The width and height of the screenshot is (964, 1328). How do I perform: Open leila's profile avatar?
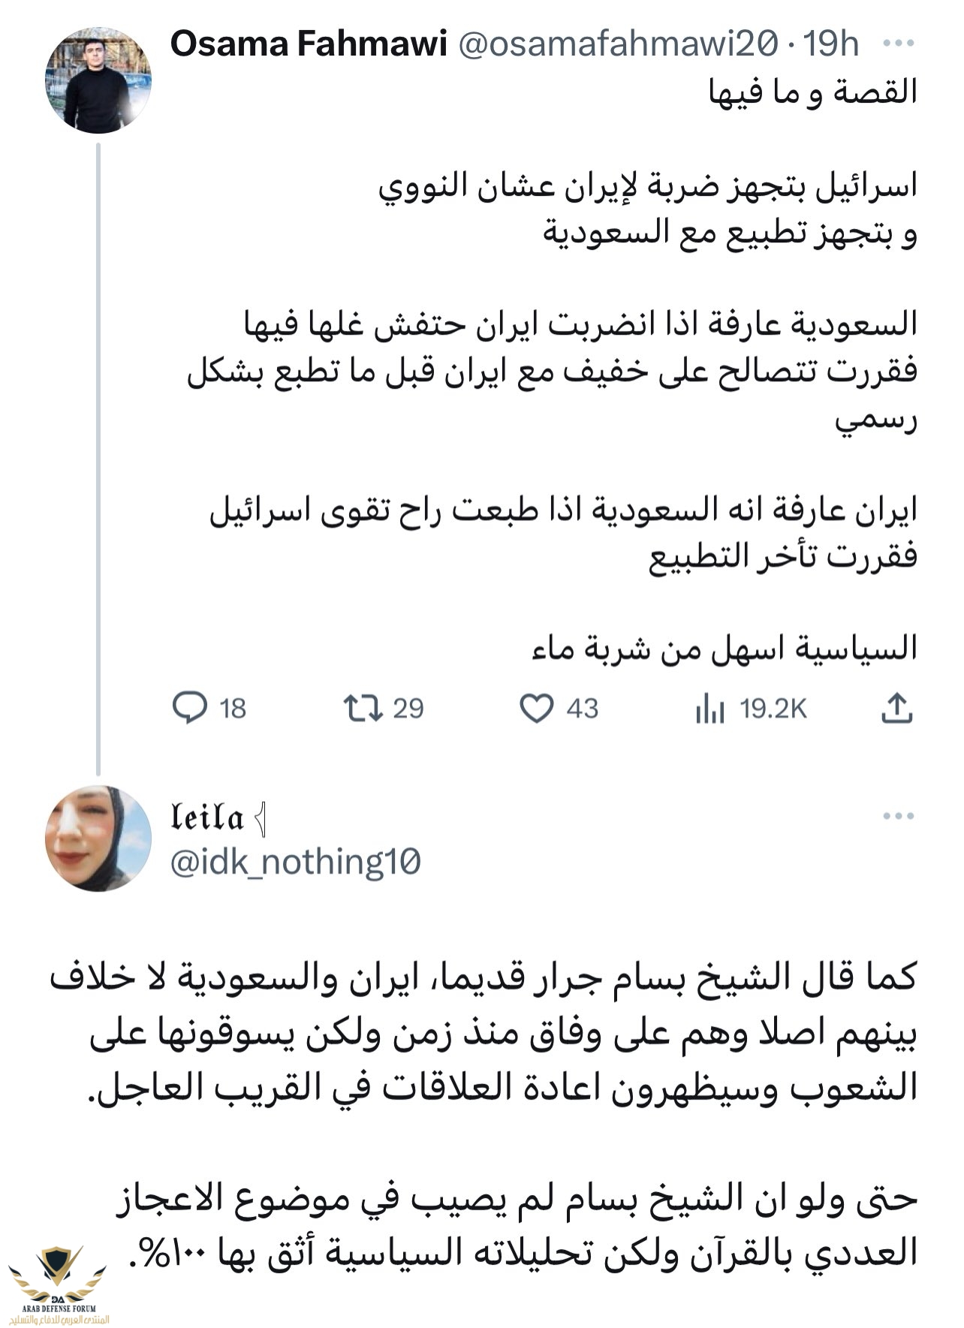click(x=98, y=839)
